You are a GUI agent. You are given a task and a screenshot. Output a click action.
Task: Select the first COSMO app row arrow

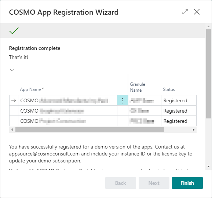tap(14, 100)
